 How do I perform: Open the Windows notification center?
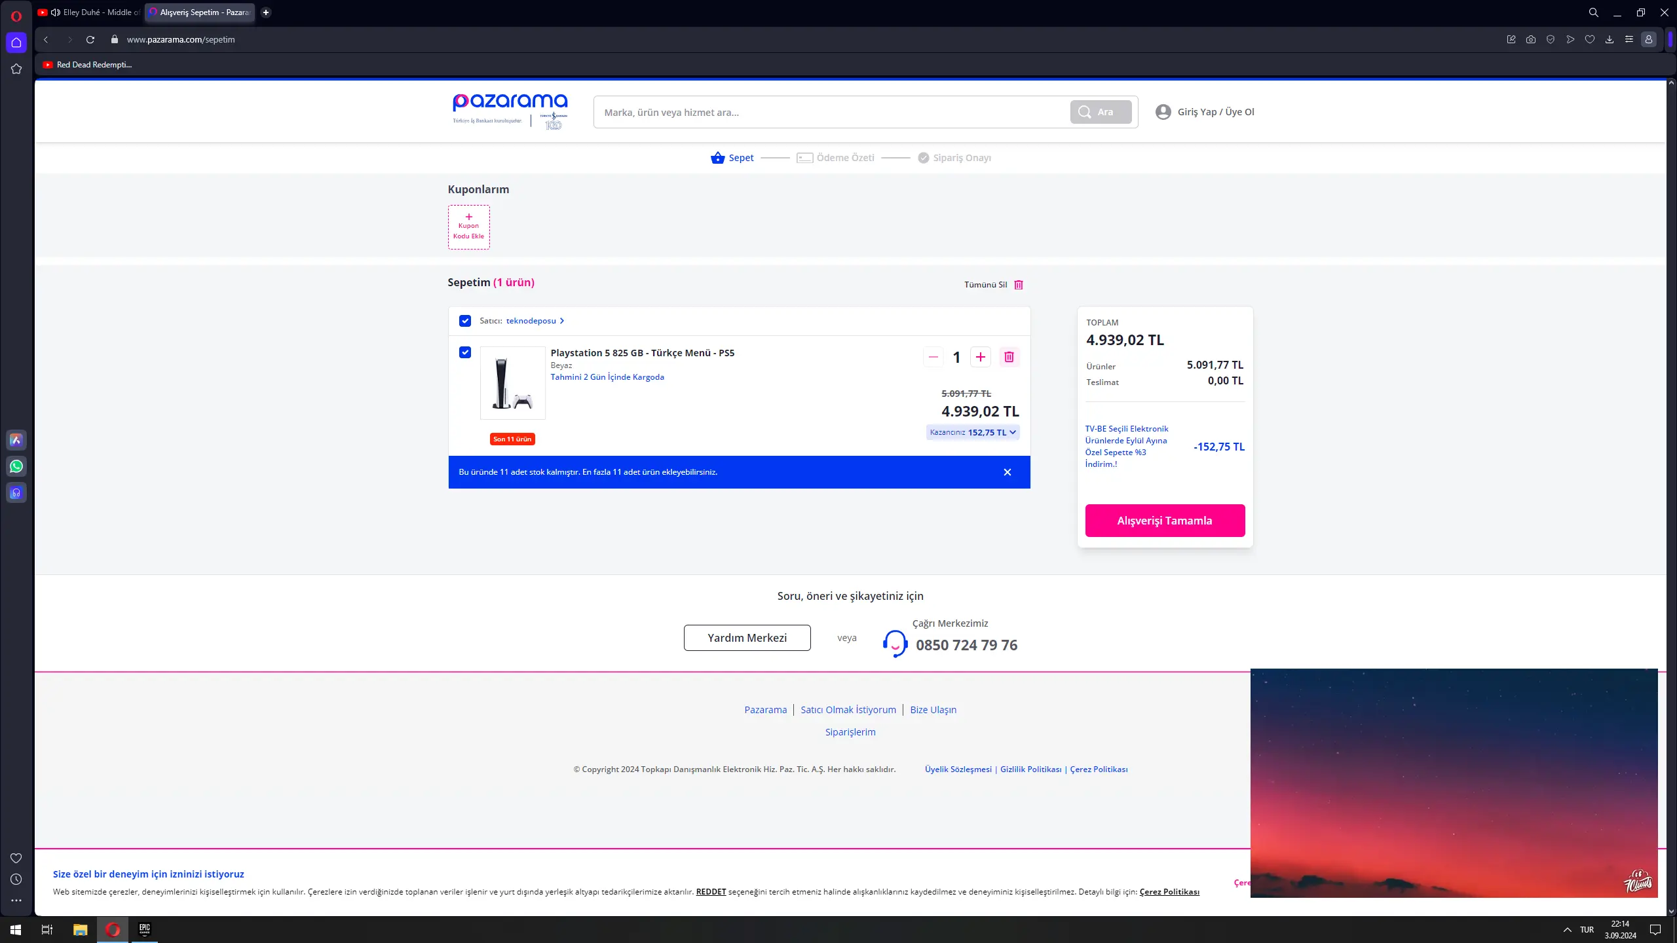(1655, 929)
